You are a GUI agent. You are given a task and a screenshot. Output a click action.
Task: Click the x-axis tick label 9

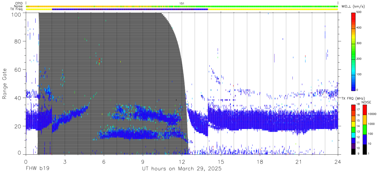coord(143,162)
